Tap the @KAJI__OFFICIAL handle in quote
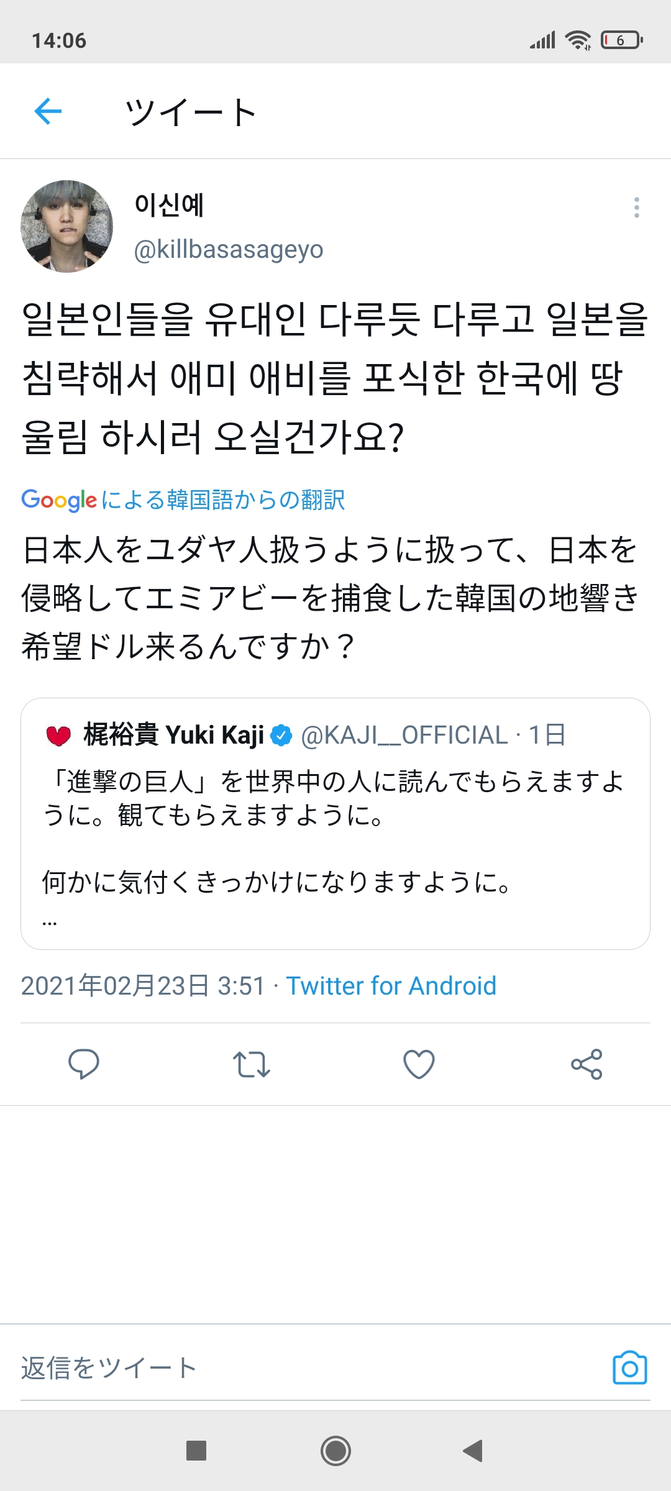Image resolution: width=671 pixels, height=1491 pixels. click(404, 735)
